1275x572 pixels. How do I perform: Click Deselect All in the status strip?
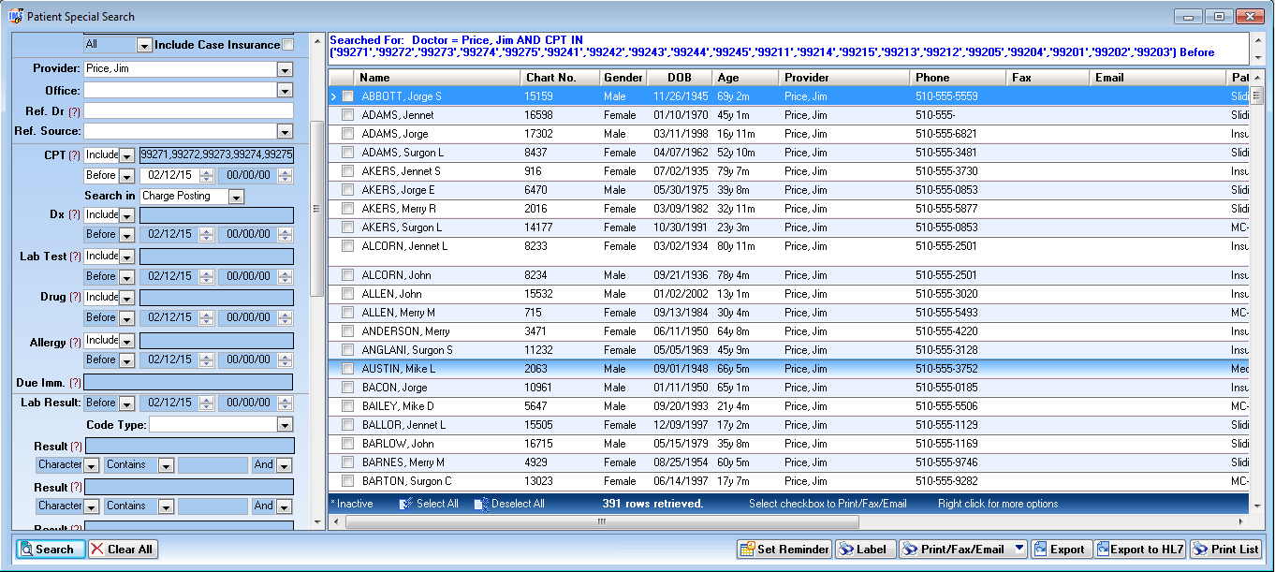click(509, 504)
